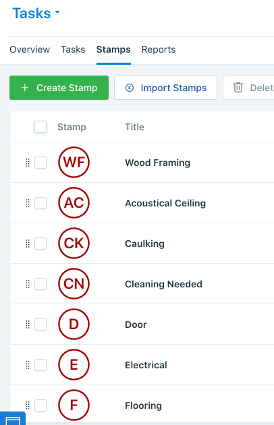Select the Electrical row checkbox
274x425 pixels.
[x=40, y=365]
